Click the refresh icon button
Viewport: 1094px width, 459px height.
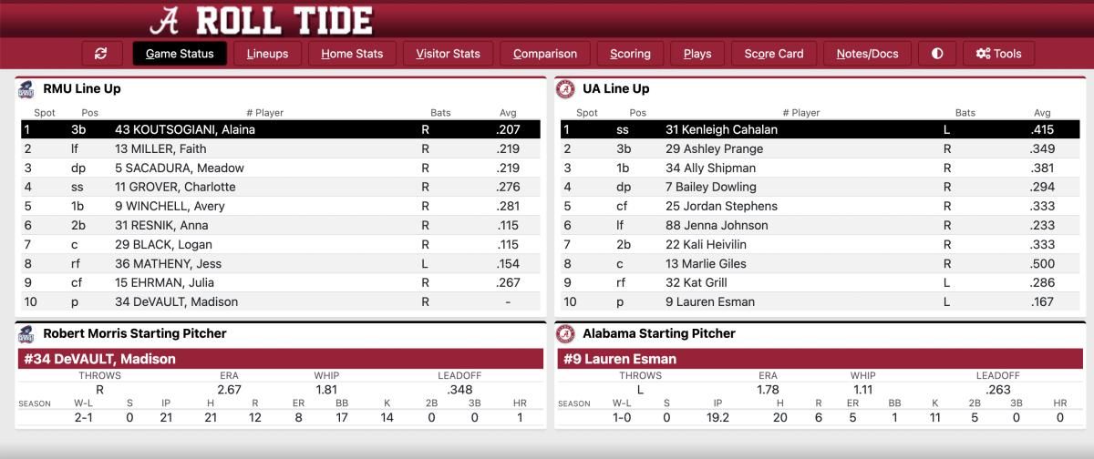[101, 54]
